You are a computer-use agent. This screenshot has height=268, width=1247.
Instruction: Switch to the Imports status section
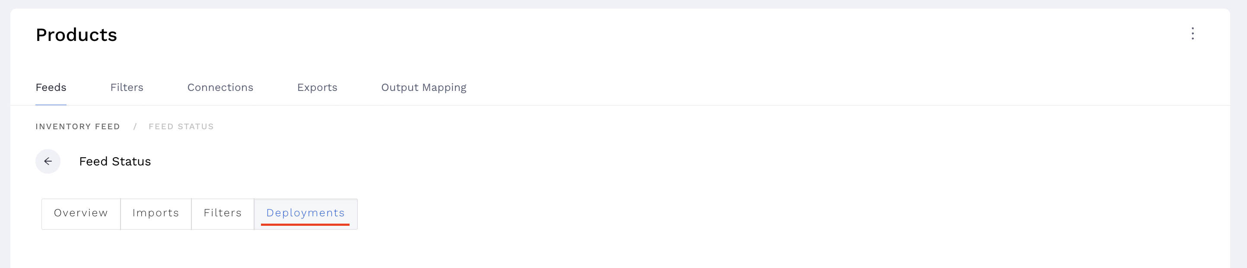[156, 213]
